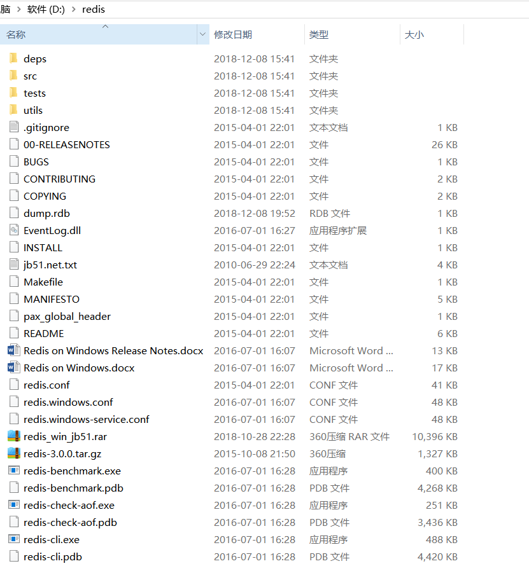
Task: Sort by the 名称 column header
Action: (x=98, y=34)
